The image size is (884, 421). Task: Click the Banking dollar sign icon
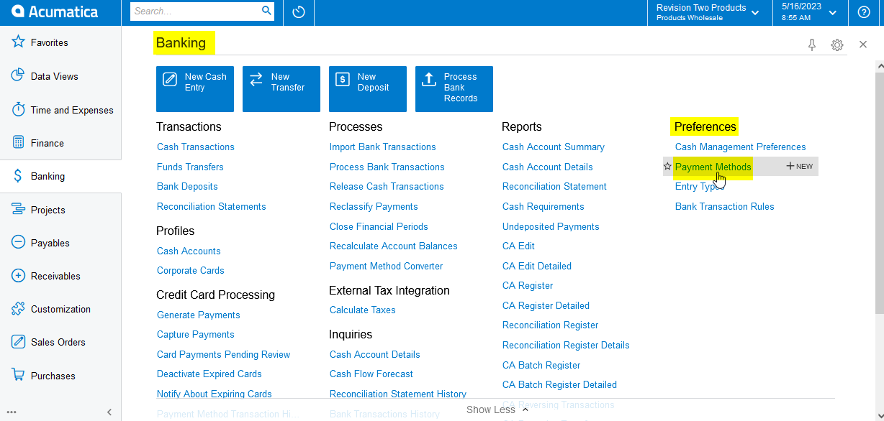pos(18,176)
